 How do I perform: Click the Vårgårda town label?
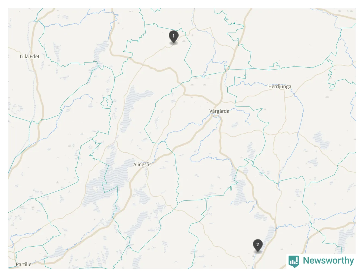(x=219, y=111)
